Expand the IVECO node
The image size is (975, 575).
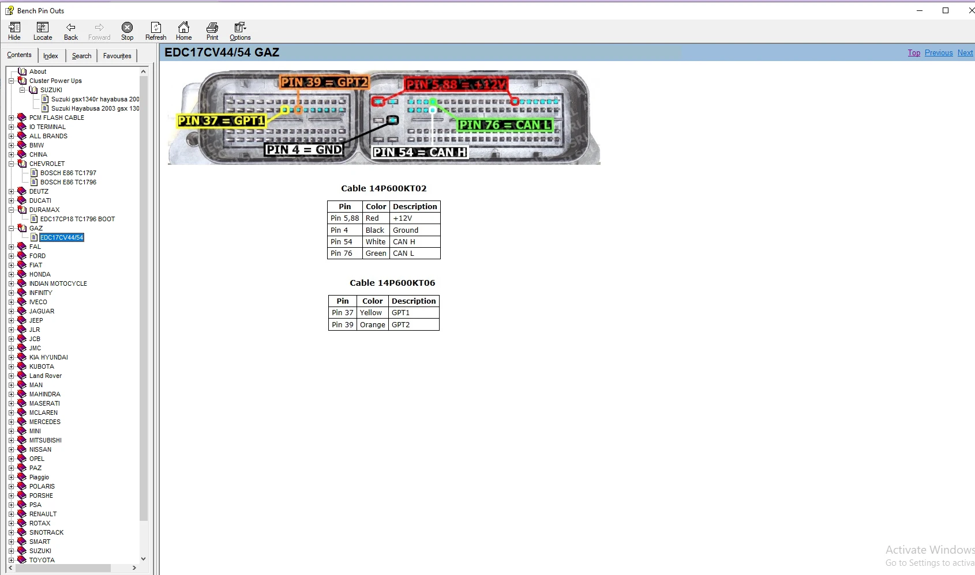[11, 302]
